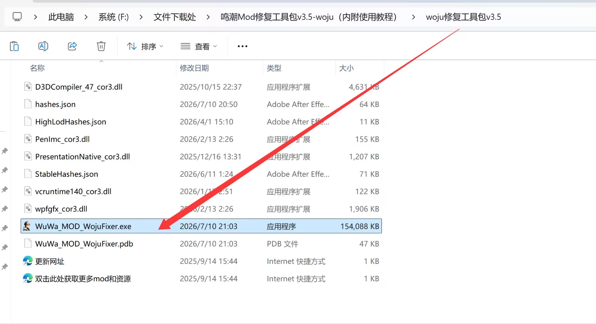Expand chevron after 此电脑 breadcrumb
The height and width of the screenshot is (324, 596).
click(x=86, y=17)
